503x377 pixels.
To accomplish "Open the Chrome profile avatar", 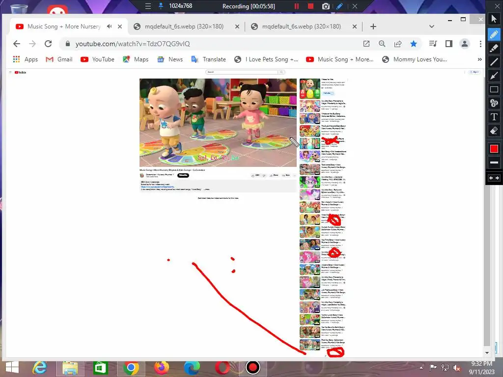I will point(465,44).
